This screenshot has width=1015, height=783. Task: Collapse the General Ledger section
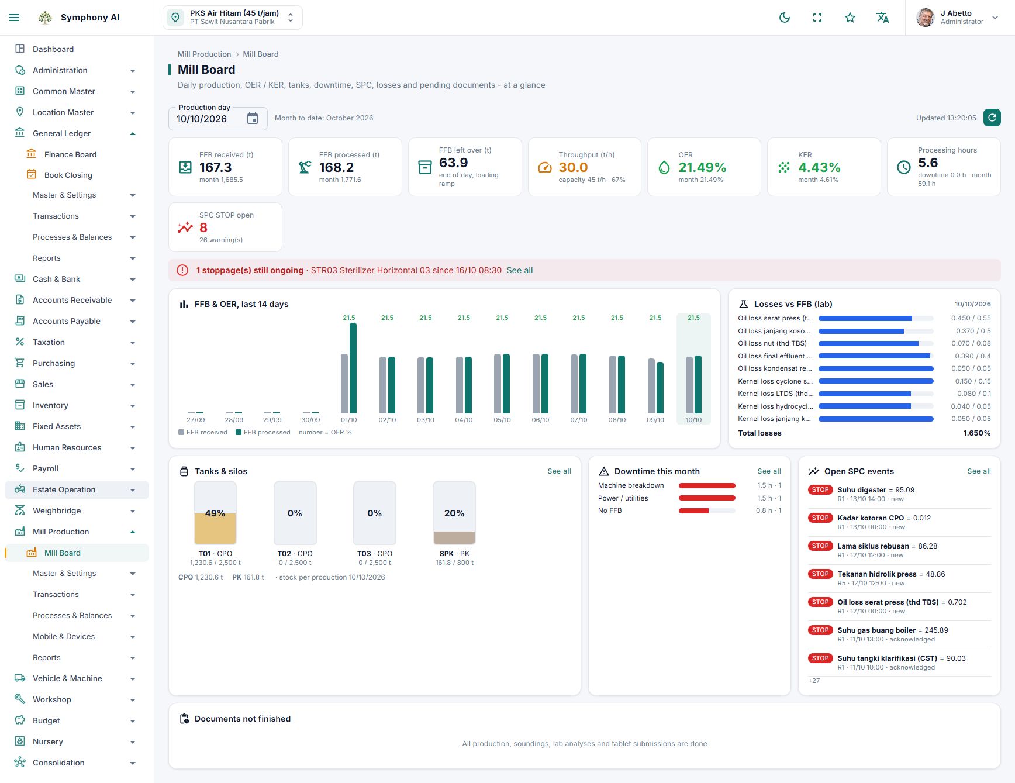click(x=77, y=133)
